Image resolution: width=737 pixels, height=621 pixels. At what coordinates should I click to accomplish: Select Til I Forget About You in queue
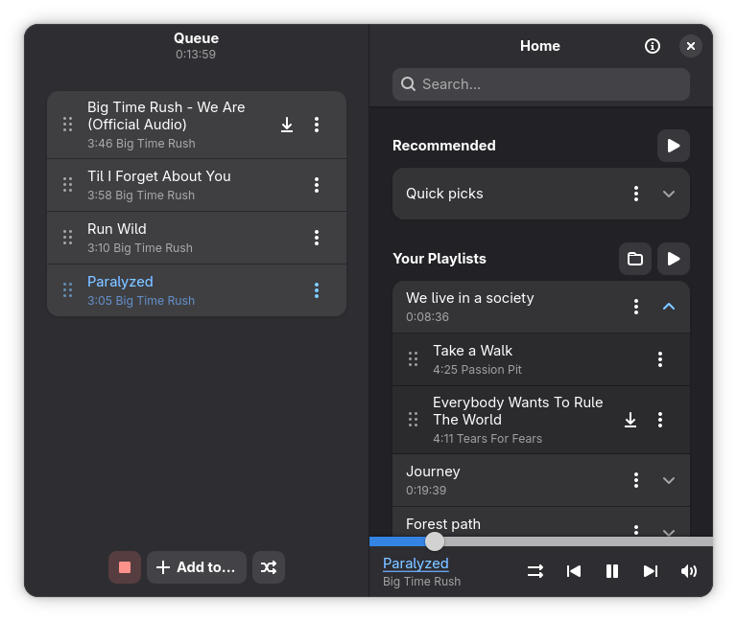pyautogui.click(x=159, y=176)
